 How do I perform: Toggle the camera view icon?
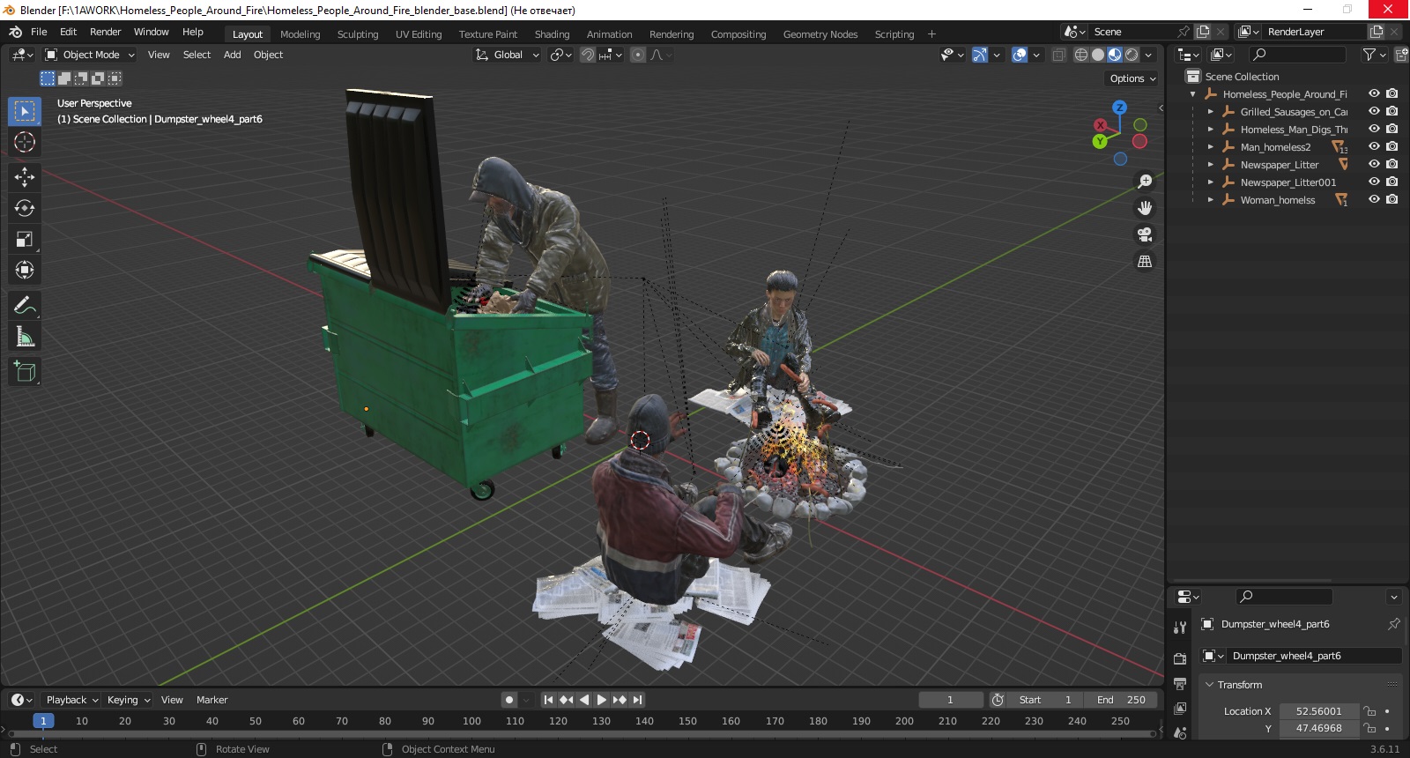coord(1145,234)
